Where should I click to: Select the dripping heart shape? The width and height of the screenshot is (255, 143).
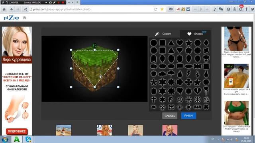(x=206, y=91)
